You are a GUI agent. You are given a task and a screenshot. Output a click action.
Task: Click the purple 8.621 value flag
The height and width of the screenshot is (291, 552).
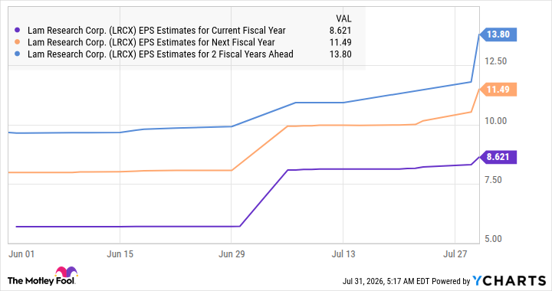coord(498,157)
